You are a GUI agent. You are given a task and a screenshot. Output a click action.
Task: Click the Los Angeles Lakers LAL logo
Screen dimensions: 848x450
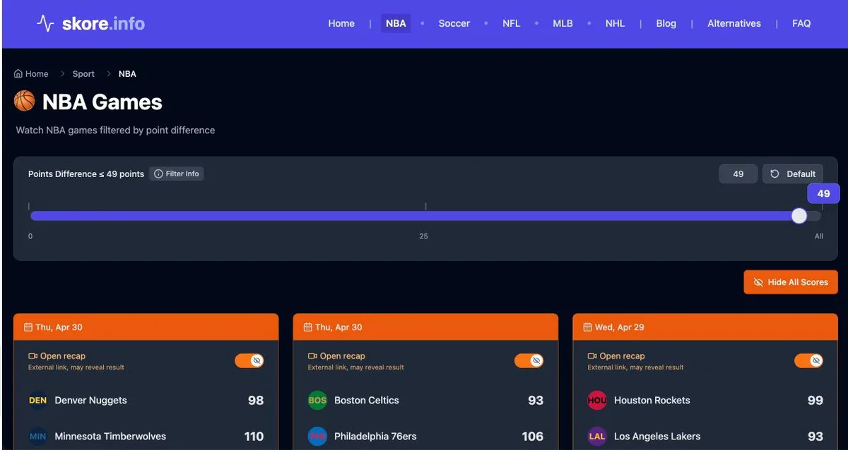click(597, 436)
